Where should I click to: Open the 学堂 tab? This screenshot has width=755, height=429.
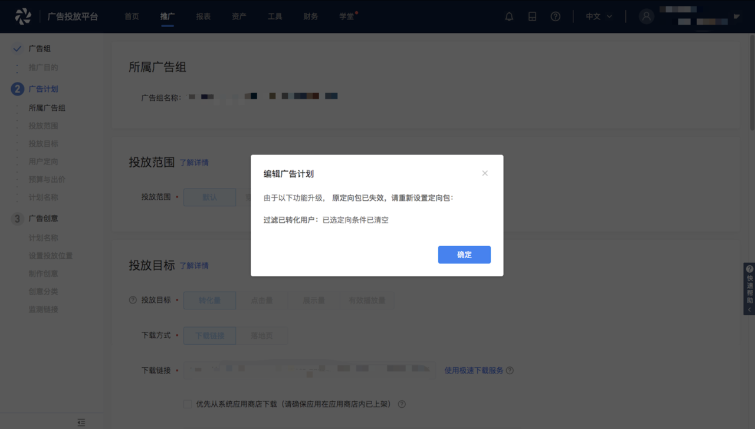tap(347, 16)
